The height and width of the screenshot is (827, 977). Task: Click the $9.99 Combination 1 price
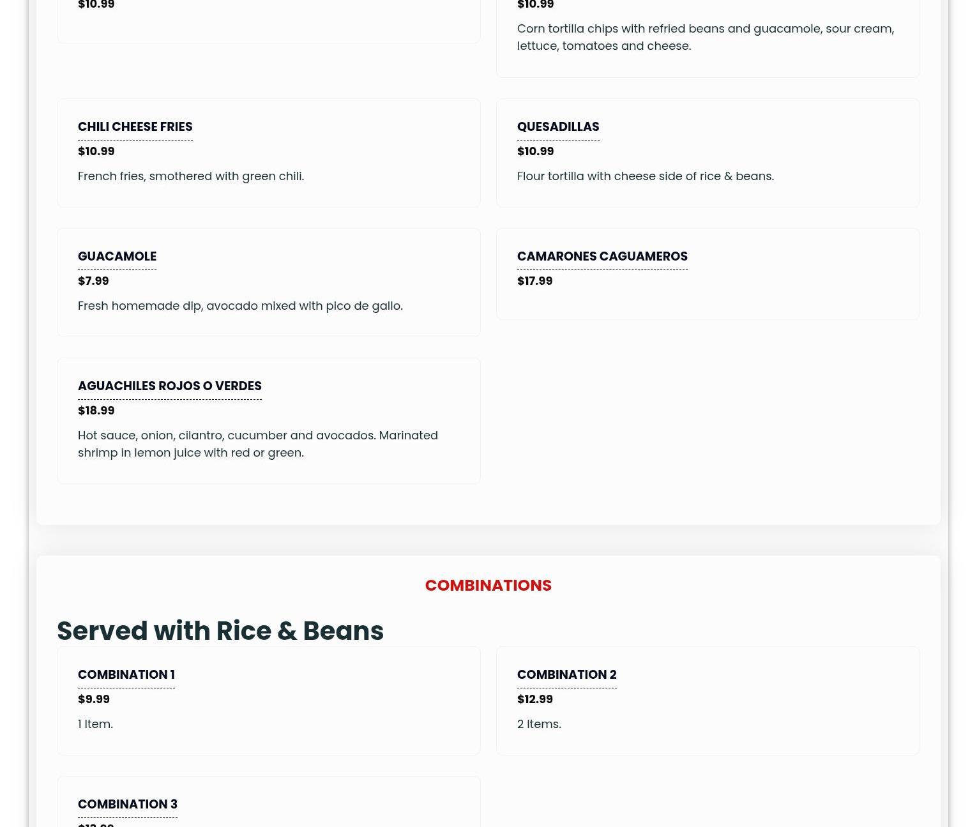coord(93,699)
